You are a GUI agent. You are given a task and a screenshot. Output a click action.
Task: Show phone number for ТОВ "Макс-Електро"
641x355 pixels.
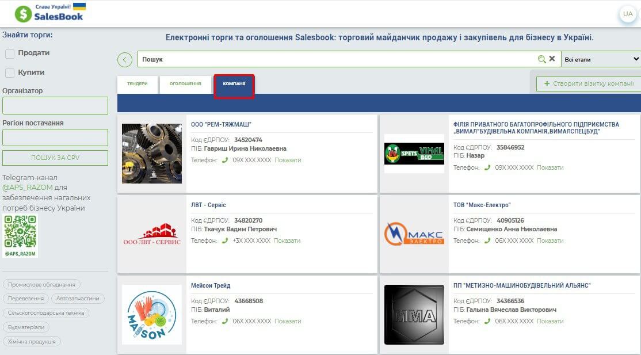coord(550,241)
